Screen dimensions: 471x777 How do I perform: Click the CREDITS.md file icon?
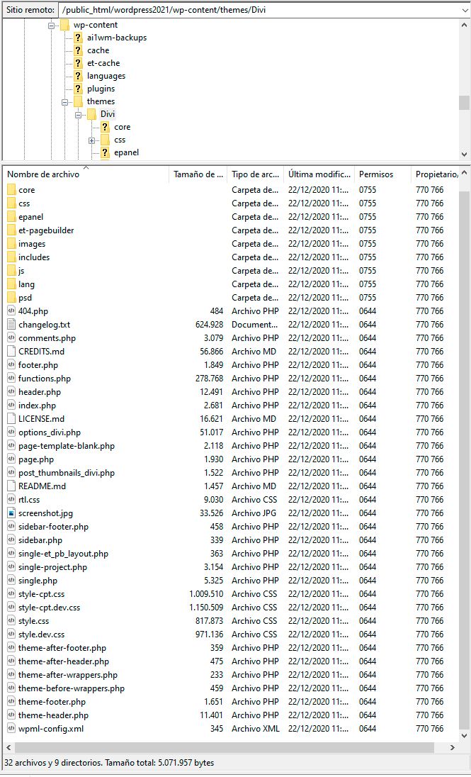point(12,352)
